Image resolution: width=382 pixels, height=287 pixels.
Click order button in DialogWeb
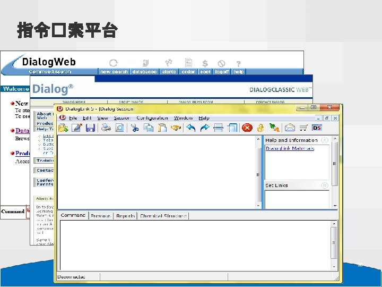tap(188, 72)
